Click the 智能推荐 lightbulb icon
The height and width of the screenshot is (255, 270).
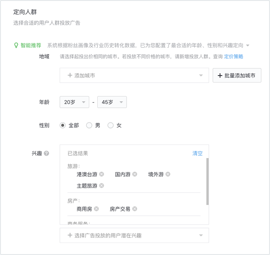(x=16, y=45)
